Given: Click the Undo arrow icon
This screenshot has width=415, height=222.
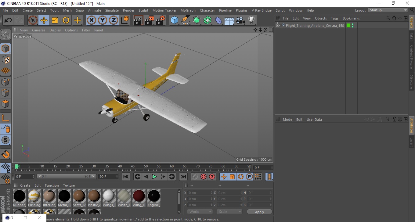Looking at the screenshot, I should point(8,20).
